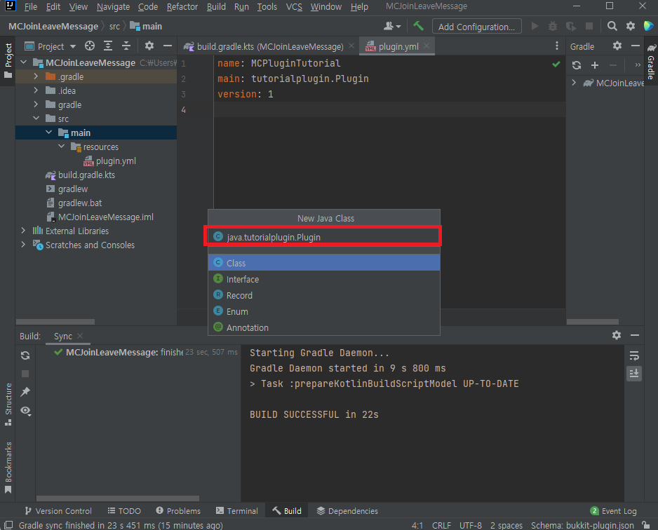This screenshot has width=658, height=530.
Task: Click the plus icon in Gradle panel
Action: pyautogui.click(x=595, y=65)
